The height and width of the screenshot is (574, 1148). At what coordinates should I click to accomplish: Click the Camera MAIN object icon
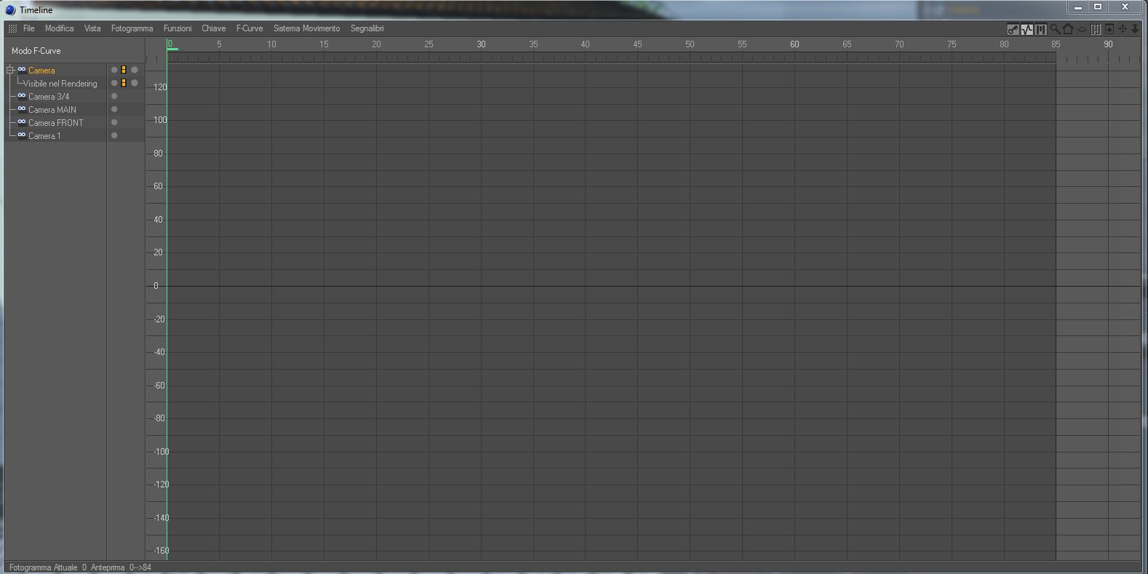point(22,109)
